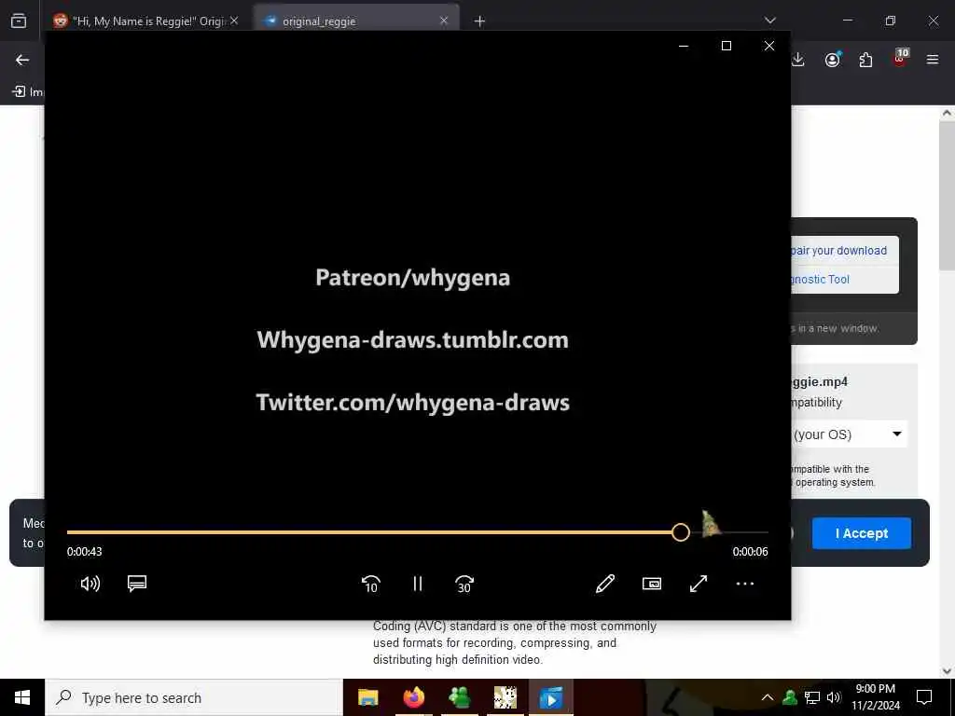Viewport: 955px width, 716px height.
Task: Open more options ellipsis menu
Action: [x=745, y=584]
